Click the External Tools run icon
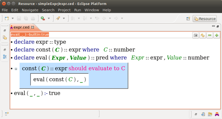 coord(43,18)
